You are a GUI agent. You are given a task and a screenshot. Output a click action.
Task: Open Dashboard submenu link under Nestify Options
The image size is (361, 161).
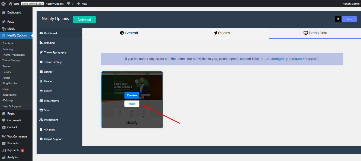[x=9, y=43]
